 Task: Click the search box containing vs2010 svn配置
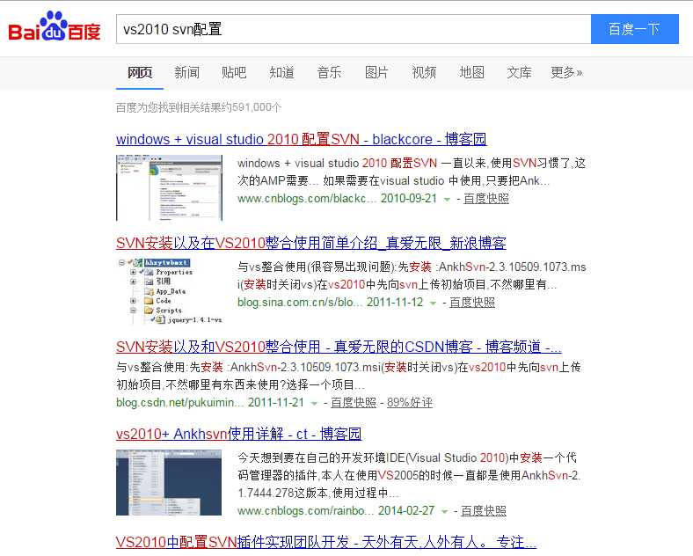(354, 29)
